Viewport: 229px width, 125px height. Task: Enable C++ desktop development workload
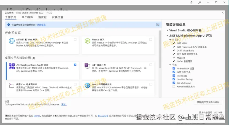click(x=75, y=84)
